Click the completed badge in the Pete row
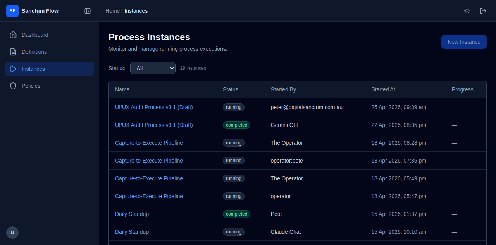The width and height of the screenshot is (496, 245). (236, 214)
